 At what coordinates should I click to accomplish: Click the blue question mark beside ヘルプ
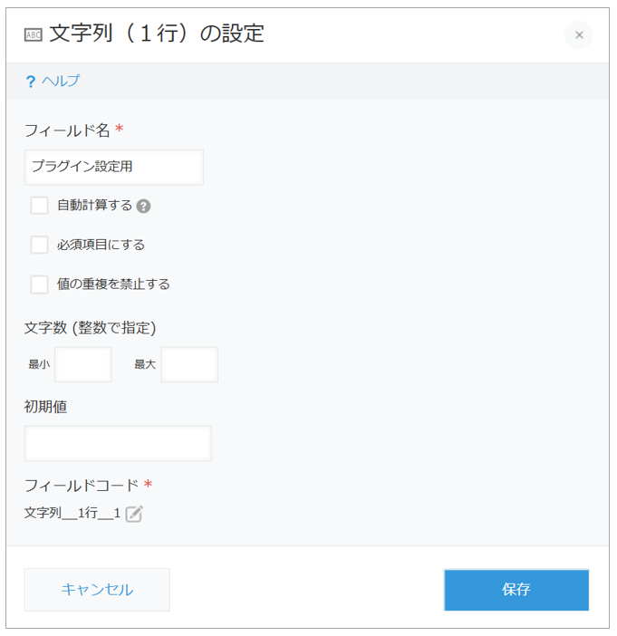(x=31, y=82)
